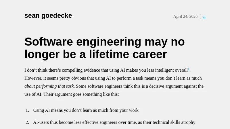Click list item "AI-users thus become less effective"
Viewport: 230px width, 129px height.
(x=75, y=122)
